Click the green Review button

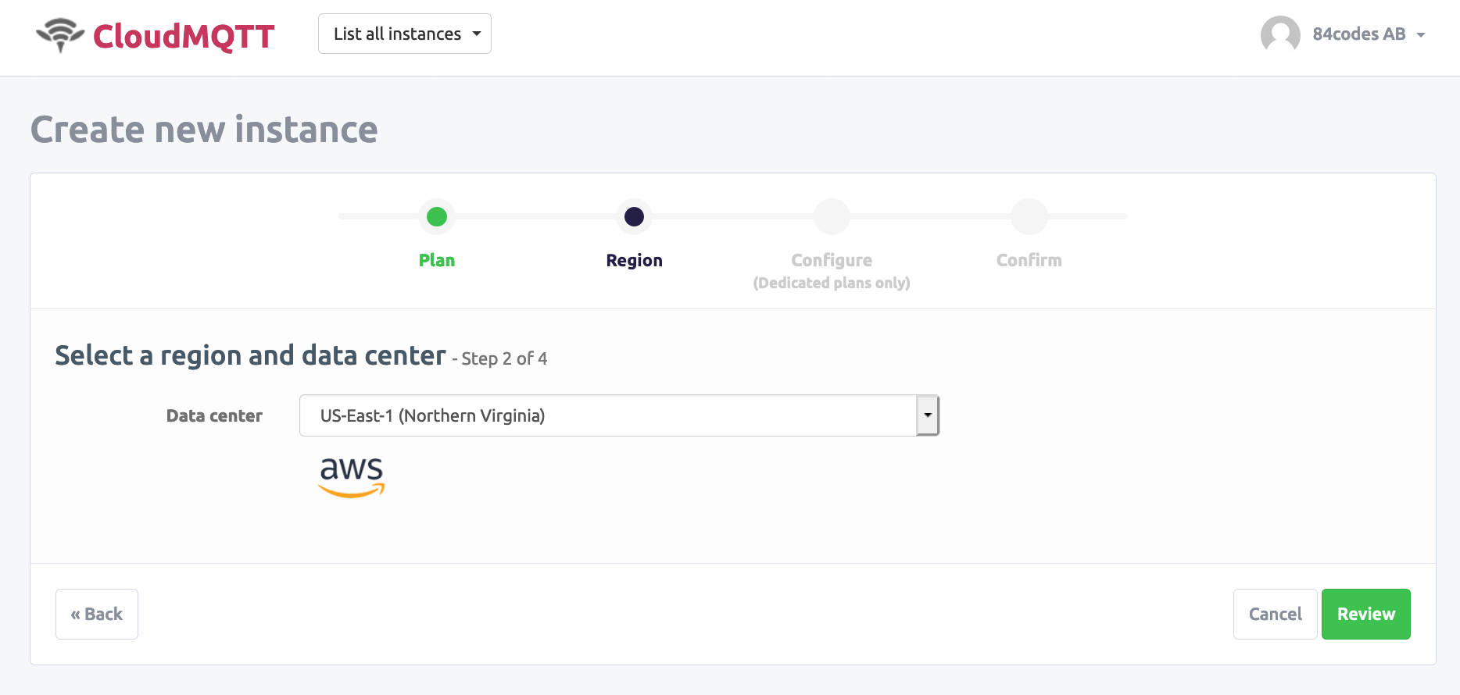(x=1365, y=614)
